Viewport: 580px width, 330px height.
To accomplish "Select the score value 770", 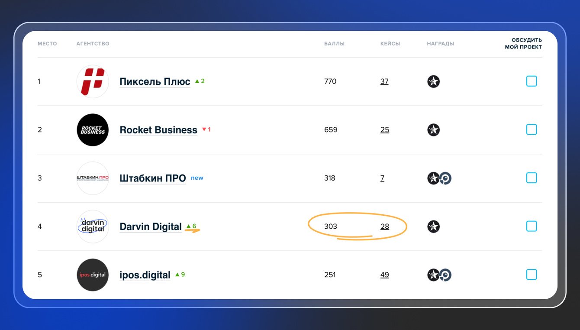I will [x=330, y=81].
